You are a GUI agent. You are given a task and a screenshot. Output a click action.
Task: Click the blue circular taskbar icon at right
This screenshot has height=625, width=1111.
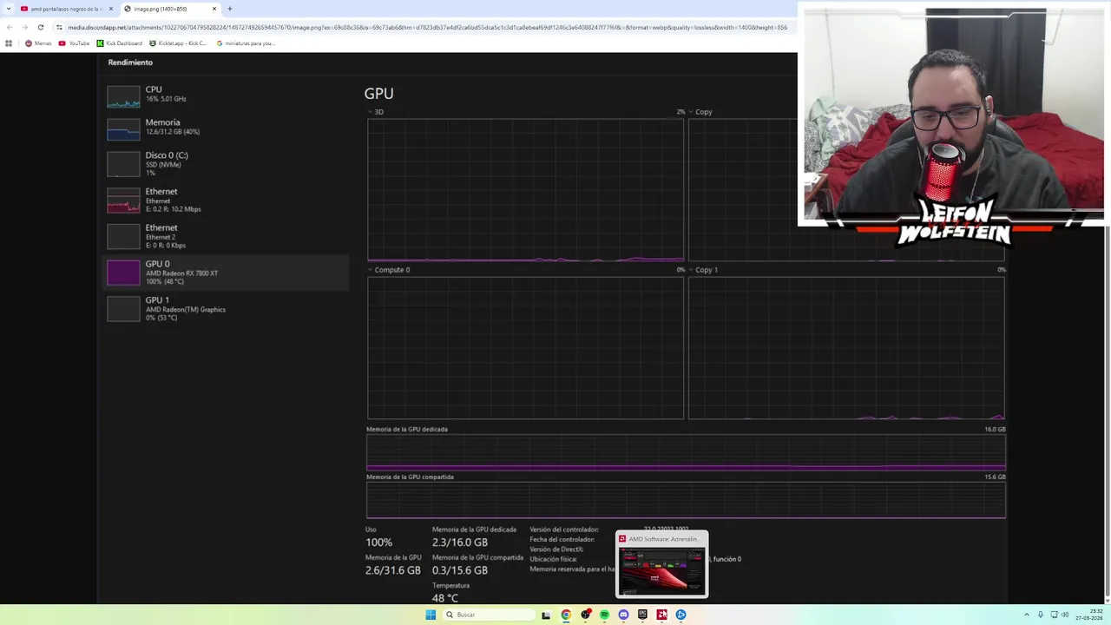(680, 615)
